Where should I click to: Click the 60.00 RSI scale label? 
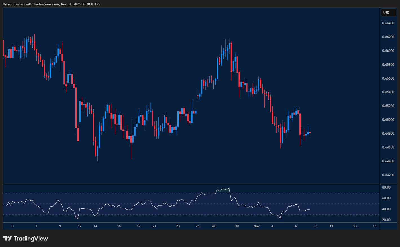(x=386, y=198)
